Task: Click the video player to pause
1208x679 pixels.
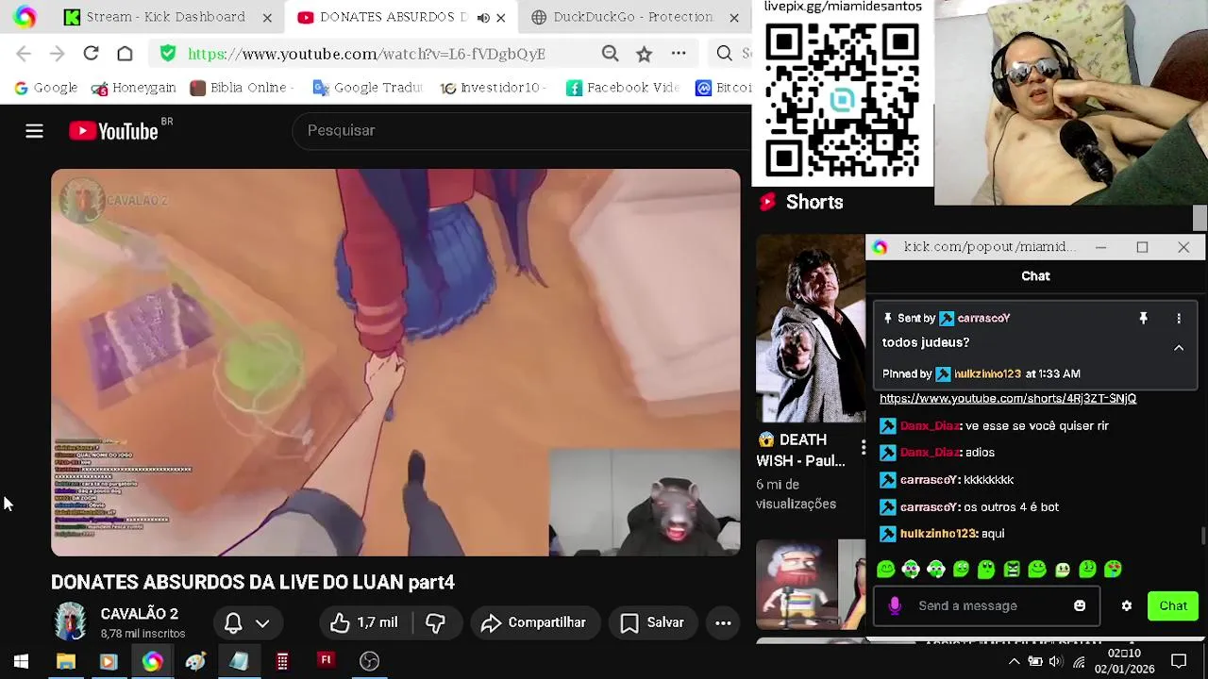Action: click(395, 362)
